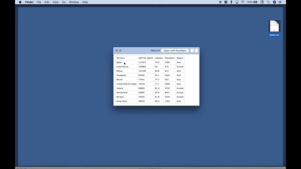Screen dimensions: 301x169
Task: Open the Go menu
Action: pyautogui.click(x=64, y=2)
